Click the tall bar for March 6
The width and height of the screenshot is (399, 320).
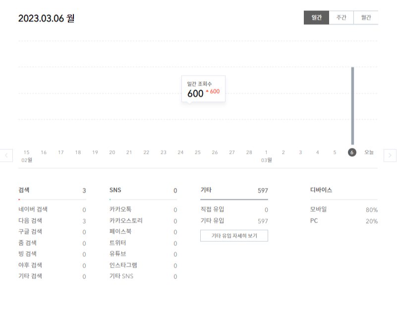pyautogui.click(x=352, y=106)
